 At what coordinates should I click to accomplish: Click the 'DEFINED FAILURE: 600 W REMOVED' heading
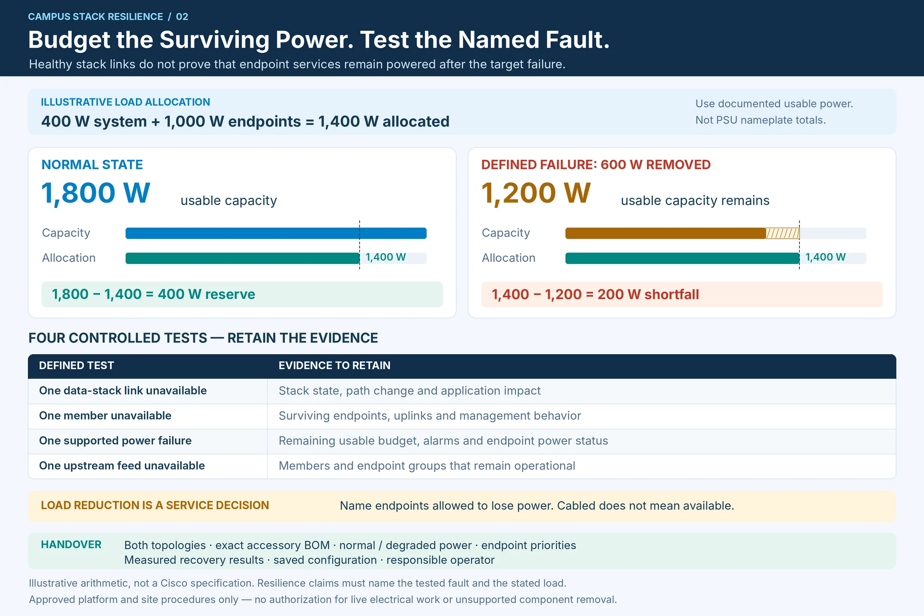click(596, 165)
